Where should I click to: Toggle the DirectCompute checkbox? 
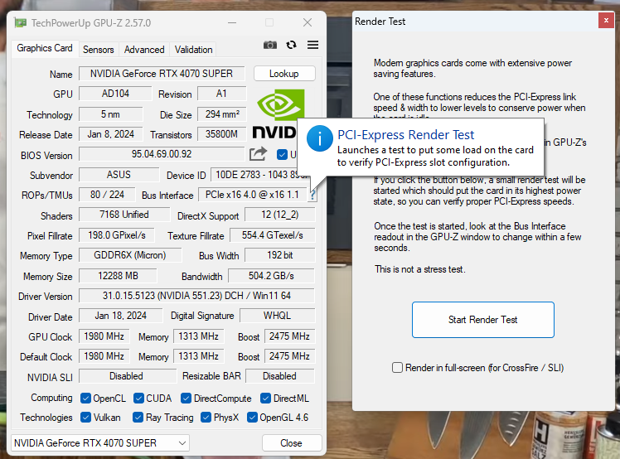186,399
